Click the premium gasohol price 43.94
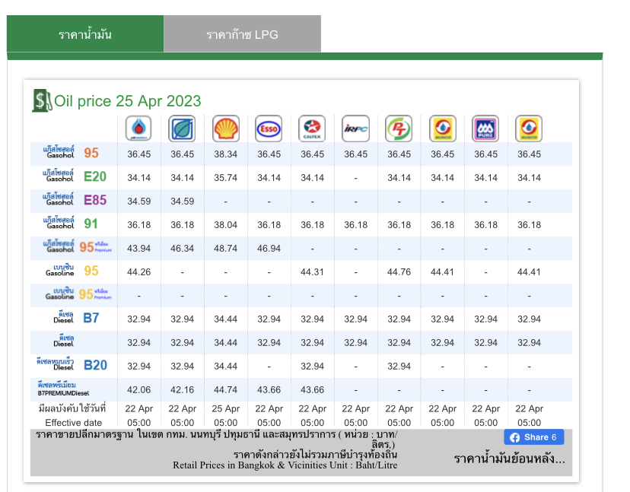630x492 pixels. 138,249
